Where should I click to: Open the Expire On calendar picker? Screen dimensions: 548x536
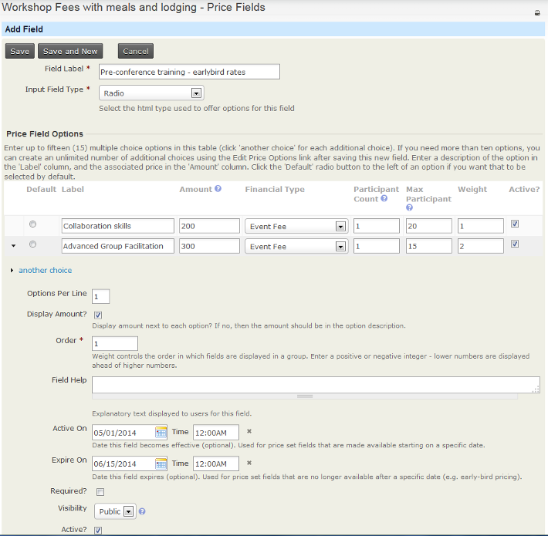(161, 464)
